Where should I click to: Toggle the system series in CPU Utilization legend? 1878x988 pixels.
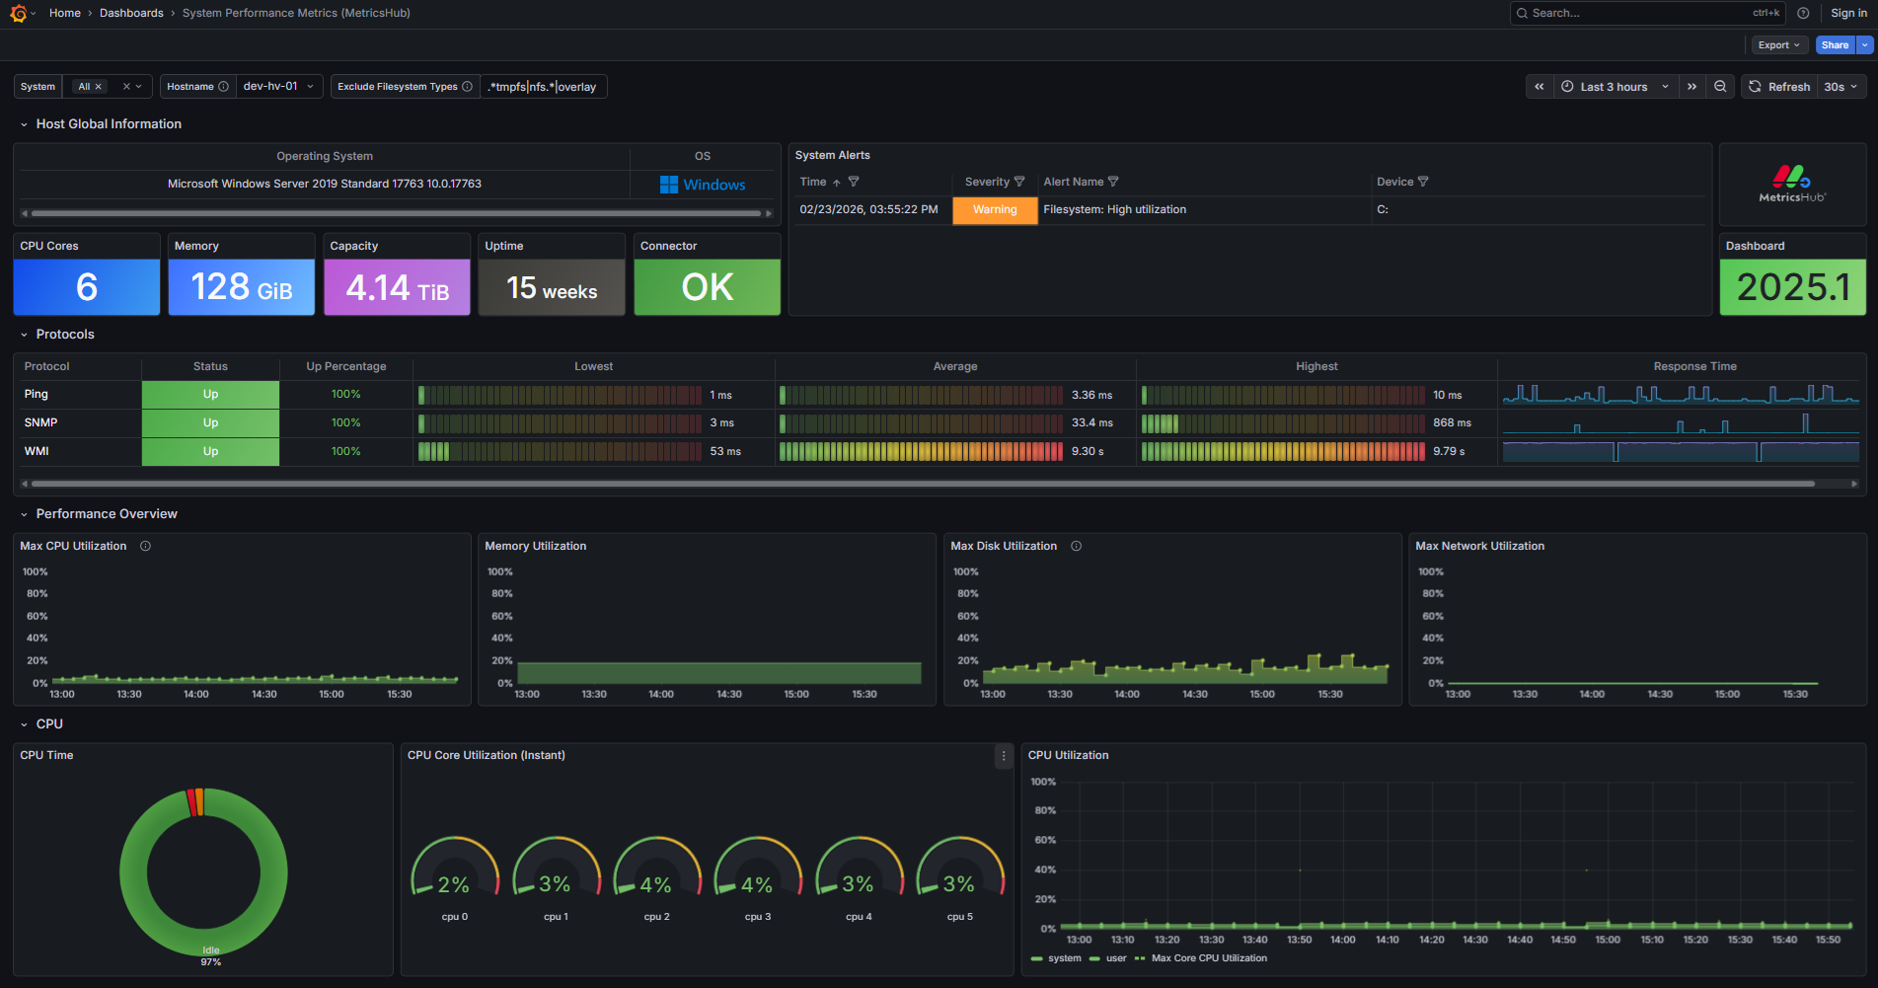click(x=1064, y=957)
